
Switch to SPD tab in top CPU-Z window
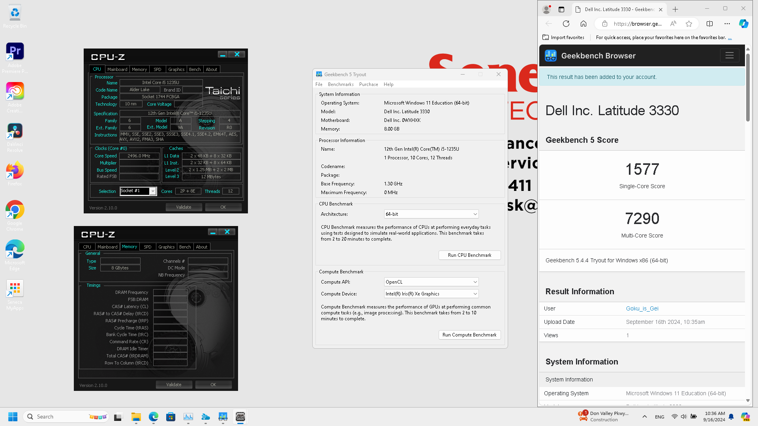click(x=157, y=69)
